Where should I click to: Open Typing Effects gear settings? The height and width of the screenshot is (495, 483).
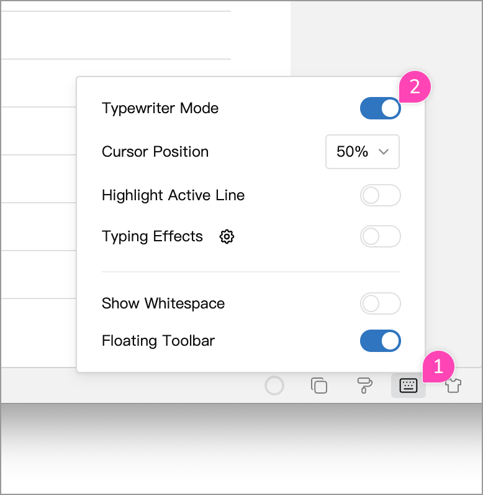pyautogui.click(x=227, y=236)
